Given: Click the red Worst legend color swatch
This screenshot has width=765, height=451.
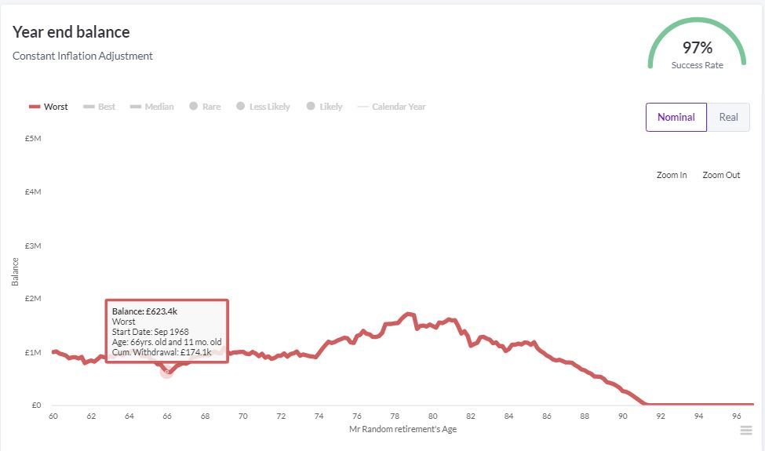Looking at the screenshot, I should [35, 107].
